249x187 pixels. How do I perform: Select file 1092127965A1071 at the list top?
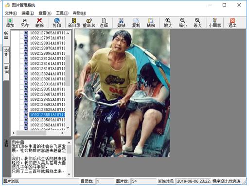point(47,33)
